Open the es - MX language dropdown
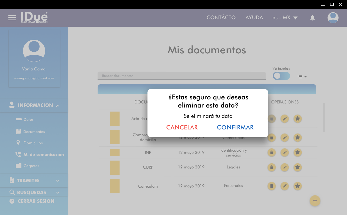This screenshot has height=215, width=347. (285, 18)
